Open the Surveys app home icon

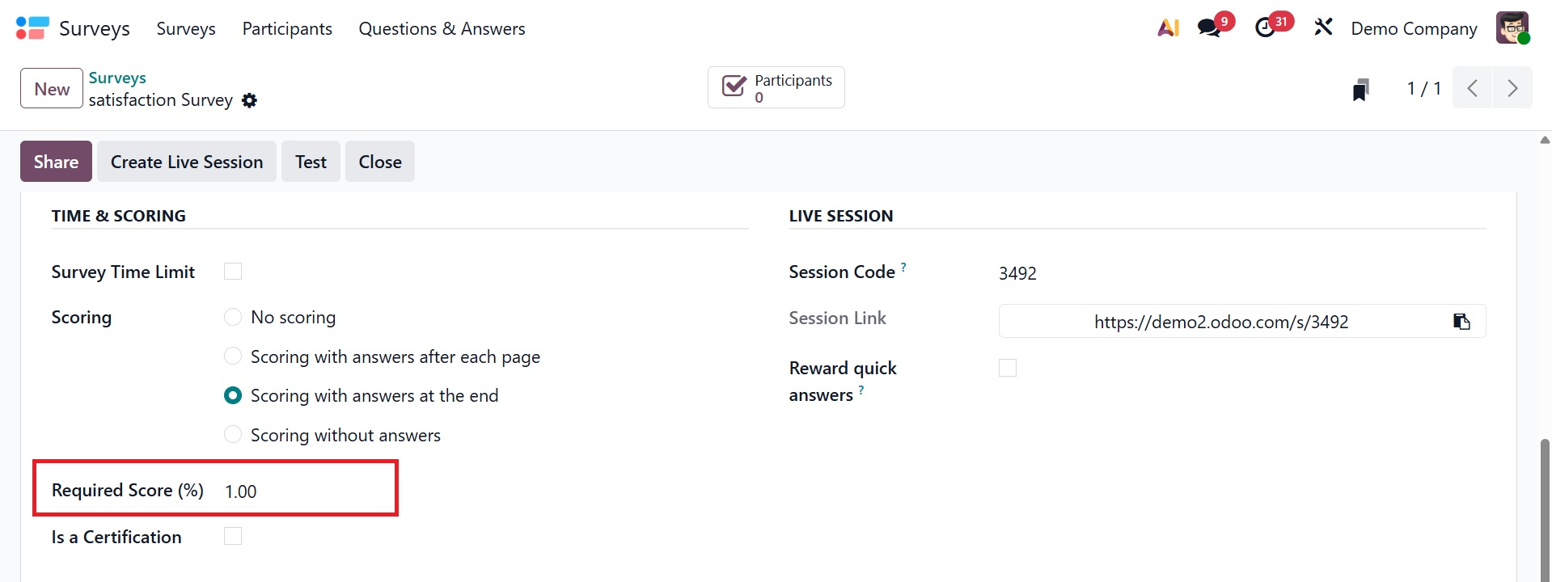(x=32, y=28)
